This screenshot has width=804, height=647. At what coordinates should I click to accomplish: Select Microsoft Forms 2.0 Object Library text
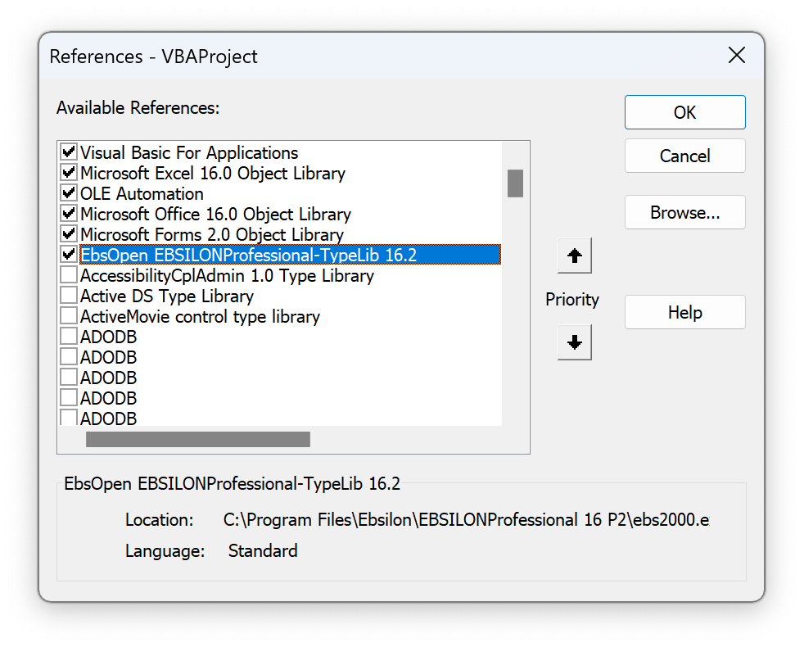click(212, 235)
